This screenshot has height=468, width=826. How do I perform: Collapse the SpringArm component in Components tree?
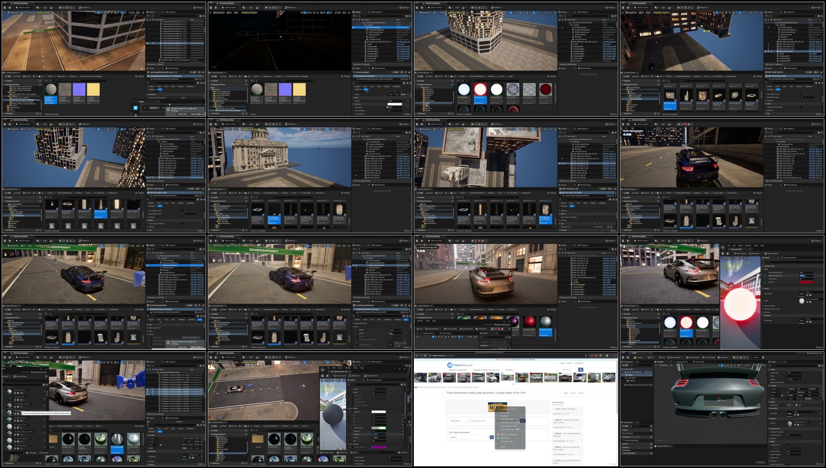tap(625, 378)
